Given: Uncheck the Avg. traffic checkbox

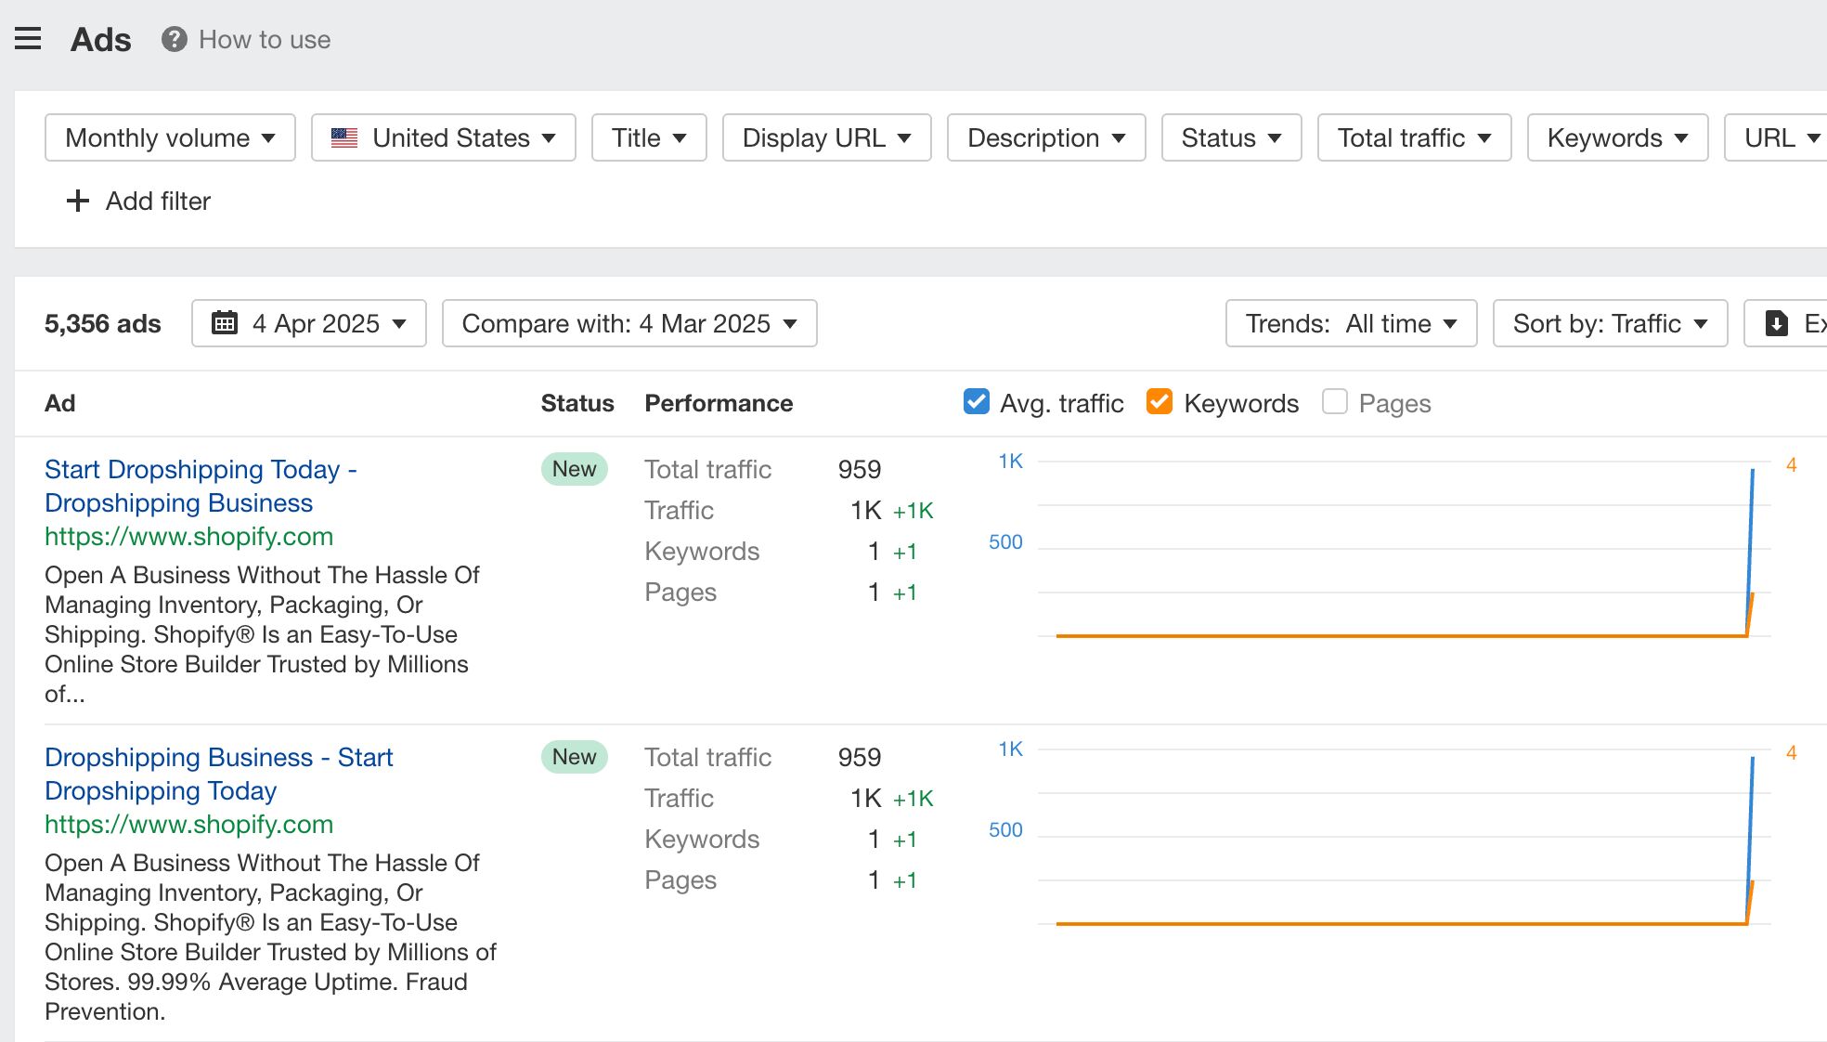Looking at the screenshot, I should pos(975,401).
